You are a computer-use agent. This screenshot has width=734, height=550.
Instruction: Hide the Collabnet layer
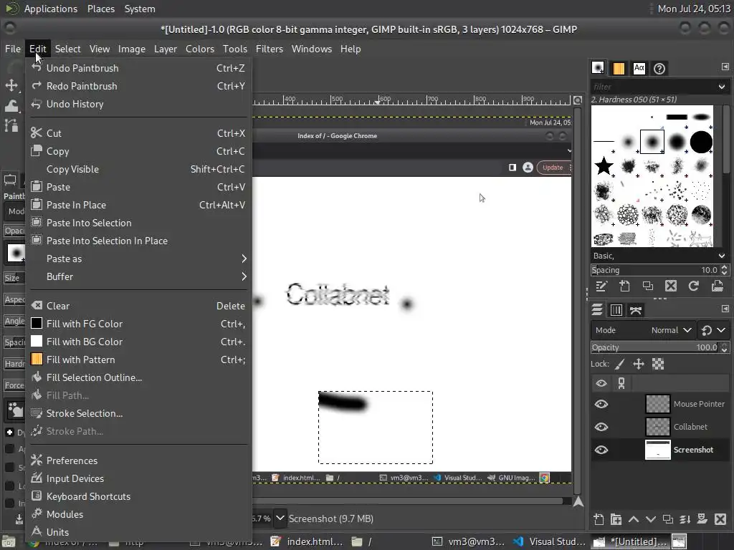601,427
